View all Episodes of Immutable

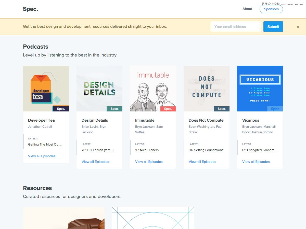(x=149, y=162)
